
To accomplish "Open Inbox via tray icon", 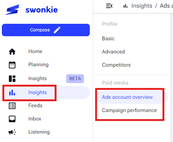I will [12, 119].
